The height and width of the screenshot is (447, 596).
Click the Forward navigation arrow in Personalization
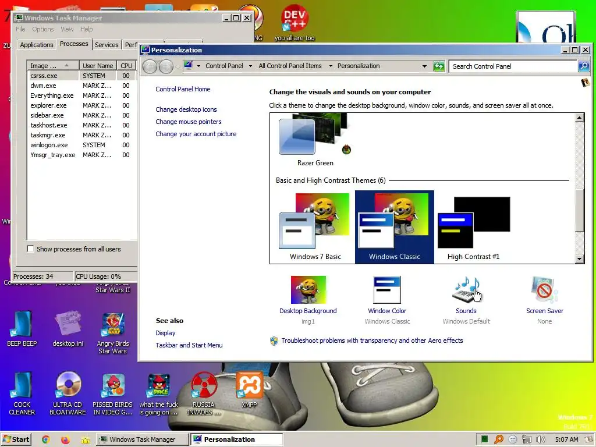tap(166, 67)
